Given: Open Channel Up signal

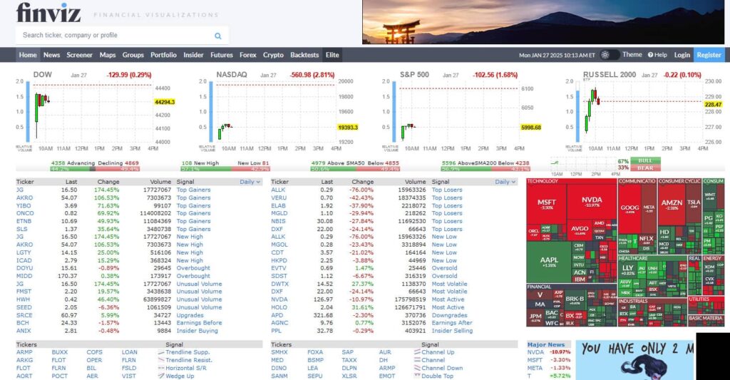Looking at the screenshot, I should tap(438, 352).
